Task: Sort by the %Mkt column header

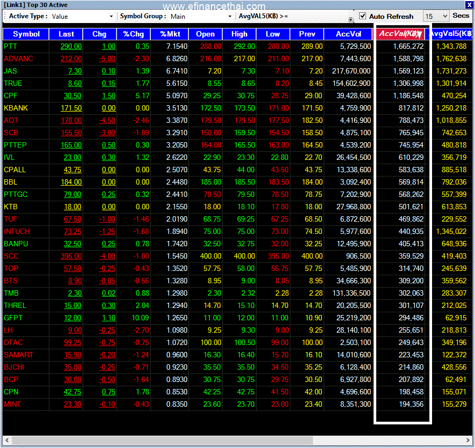Action: [170, 34]
